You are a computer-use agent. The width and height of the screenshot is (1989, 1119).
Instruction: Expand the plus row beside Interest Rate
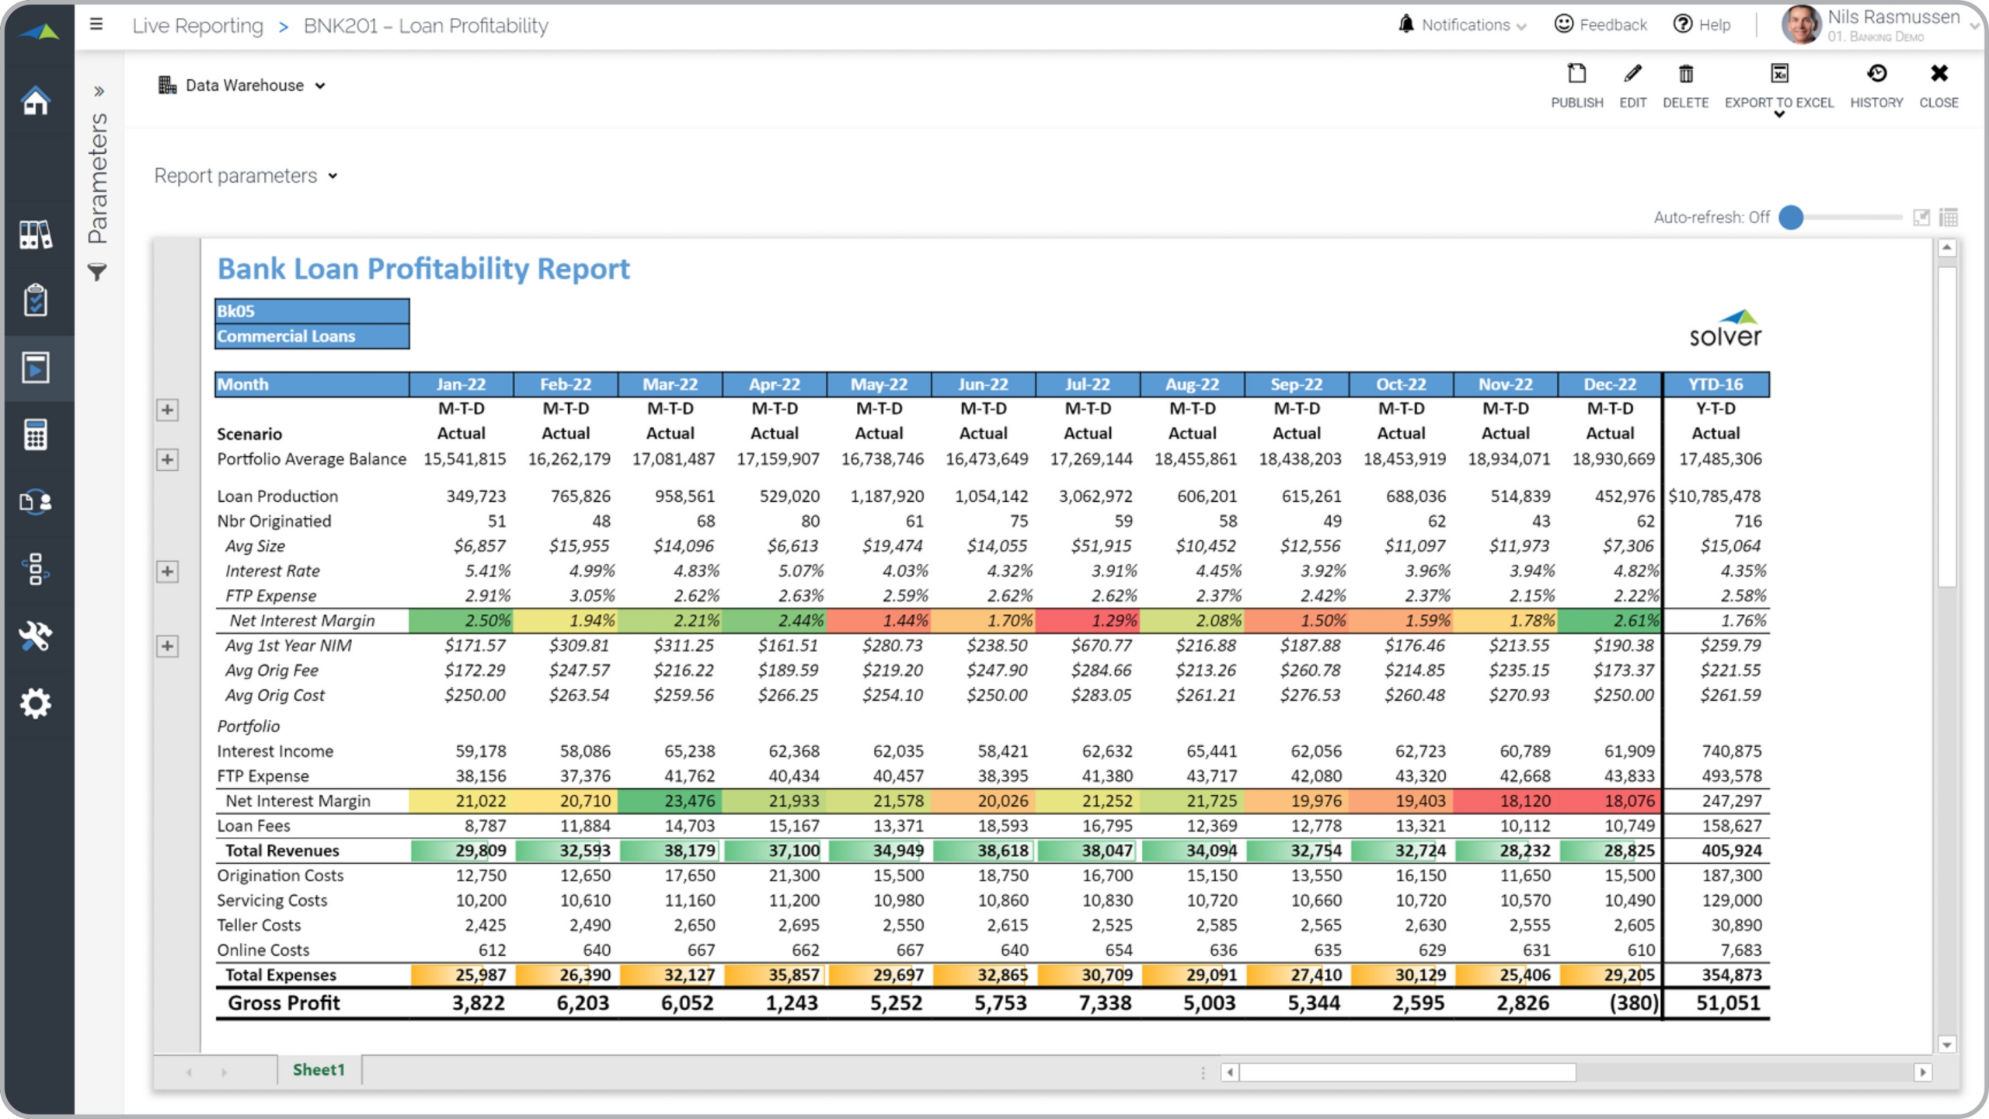167,571
